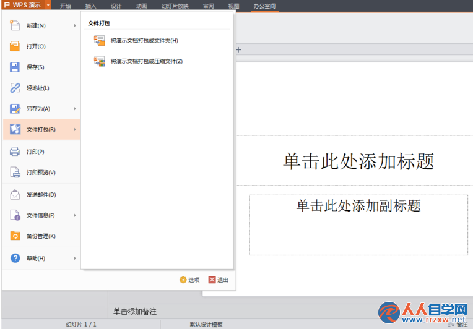Select the 办公空间 tab
The image size is (473, 329).
tap(264, 6)
